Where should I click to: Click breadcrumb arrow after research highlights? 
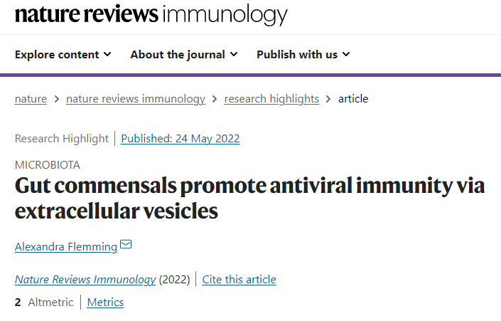[x=328, y=99]
